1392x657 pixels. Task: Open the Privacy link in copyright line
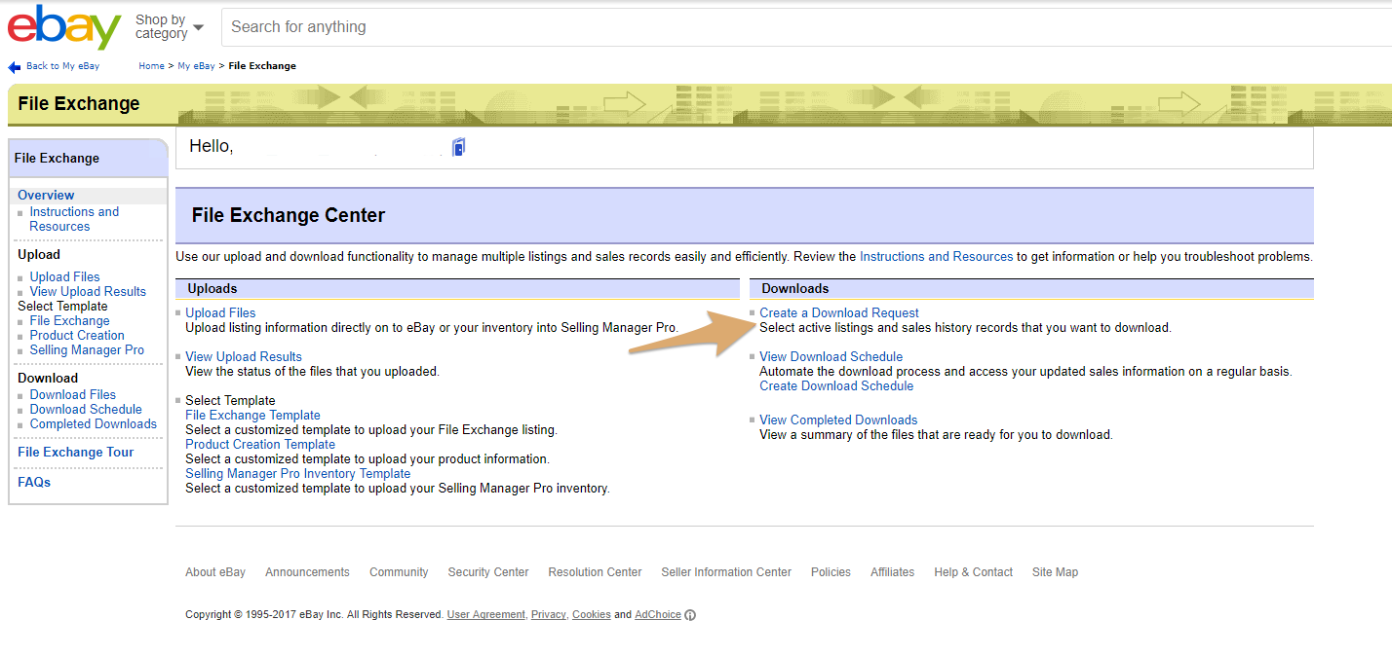click(548, 615)
